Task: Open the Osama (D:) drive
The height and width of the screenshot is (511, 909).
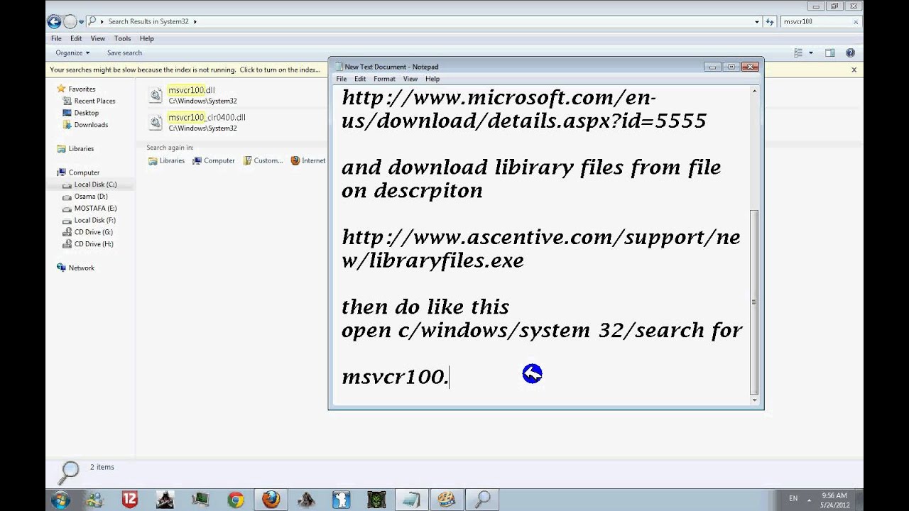Action: 91,197
